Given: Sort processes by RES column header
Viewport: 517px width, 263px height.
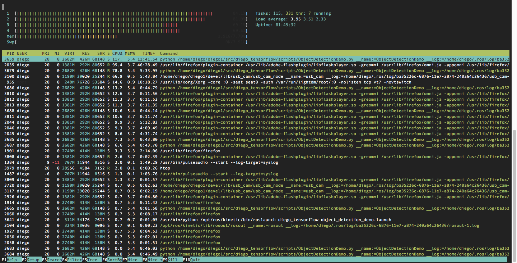Looking at the screenshot, I should click(86, 53).
